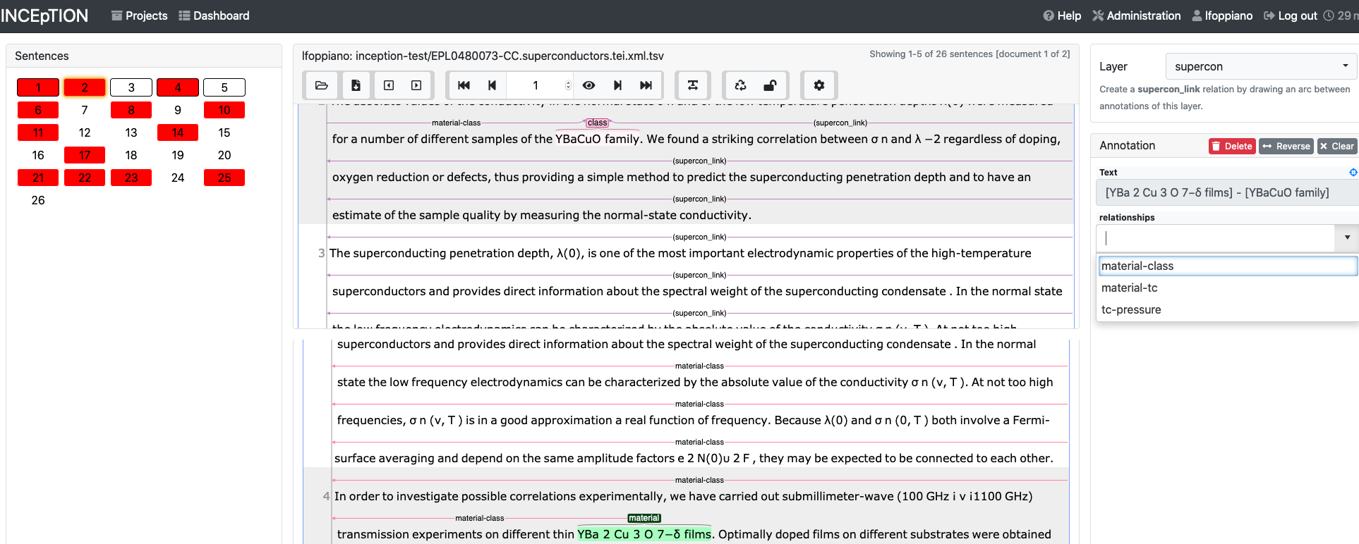This screenshot has width=1359, height=544.
Task: Click the jump-to-annotation icon beside Text
Action: click(1353, 172)
